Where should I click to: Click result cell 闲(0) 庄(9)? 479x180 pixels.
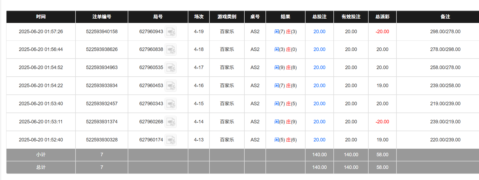pos(286,122)
